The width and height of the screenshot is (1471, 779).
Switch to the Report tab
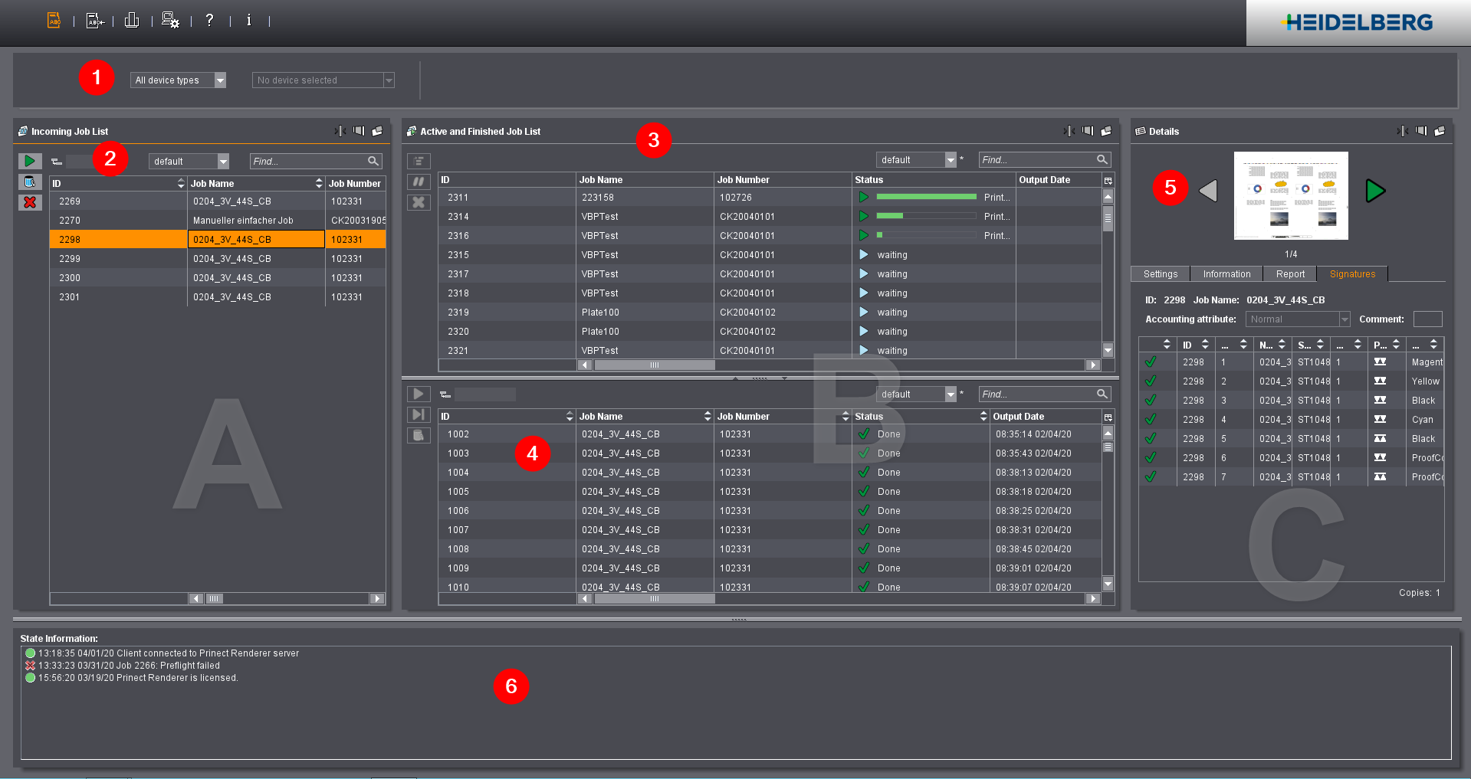click(1290, 274)
